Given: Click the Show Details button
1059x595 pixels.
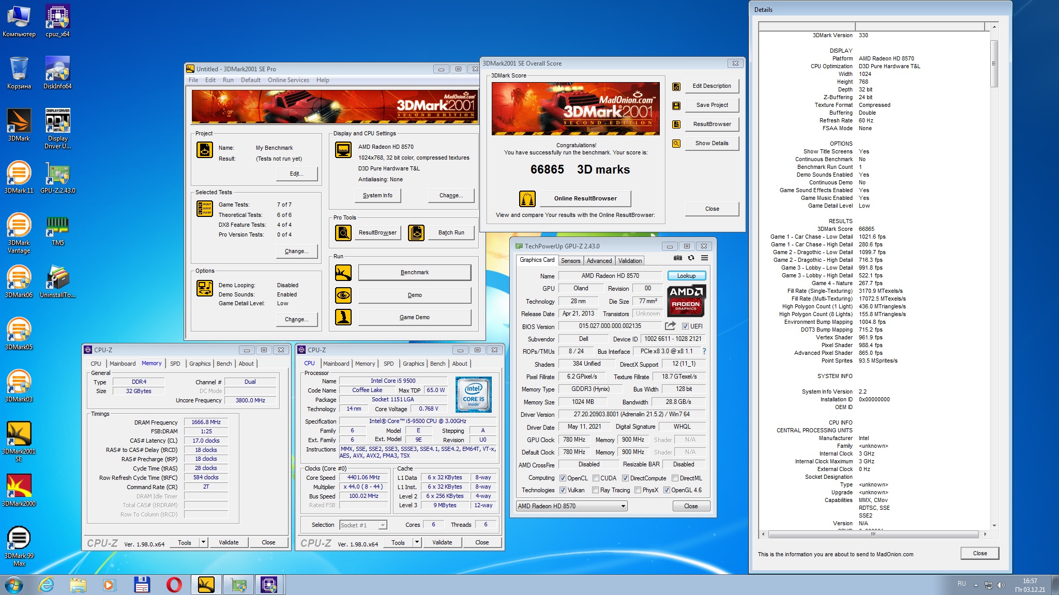Looking at the screenshot, I should pos(712,144).
